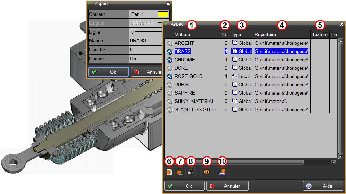346x194 pixels.
Task: Click the Local type icon in ROSE GOLD row
Action: (x=235, y=76)
